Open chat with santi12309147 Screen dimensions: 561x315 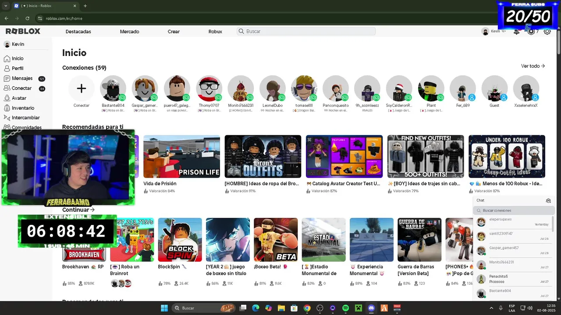(513, 236)
